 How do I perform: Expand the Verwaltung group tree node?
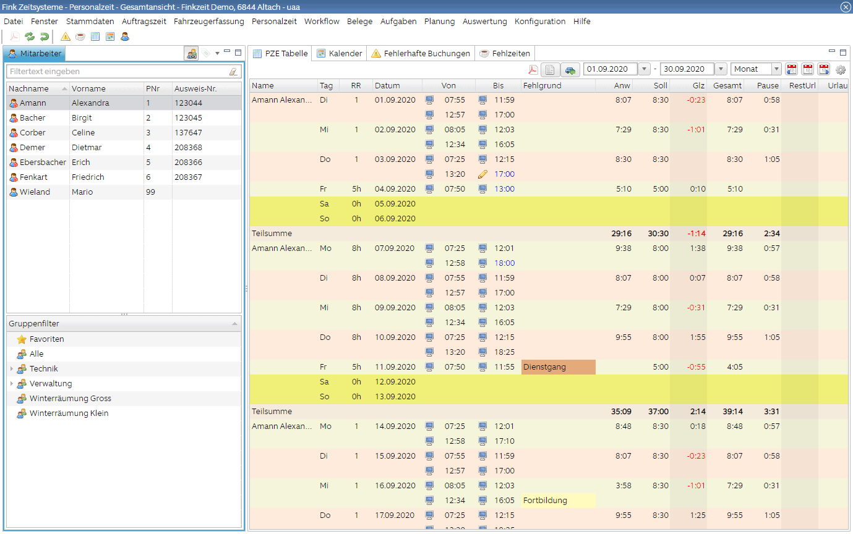[12, 384]
